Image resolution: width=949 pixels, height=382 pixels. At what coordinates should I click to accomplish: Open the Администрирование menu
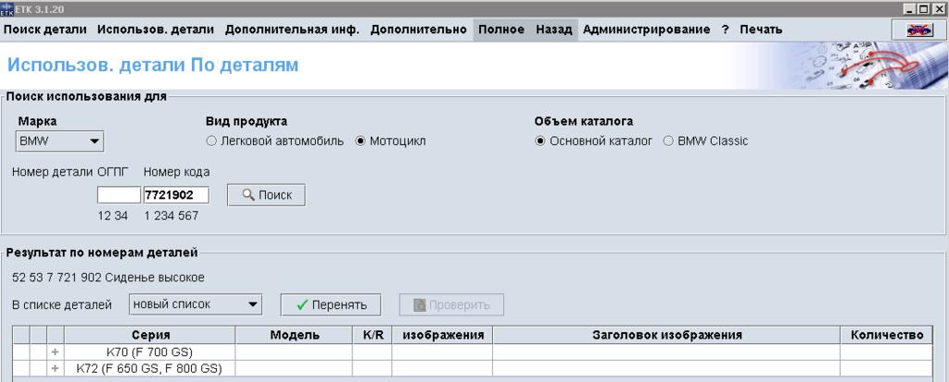click(x=647, y=30)
